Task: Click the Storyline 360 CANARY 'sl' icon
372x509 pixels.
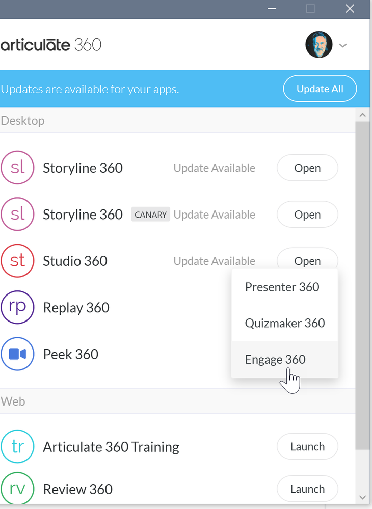Action: 17,214
